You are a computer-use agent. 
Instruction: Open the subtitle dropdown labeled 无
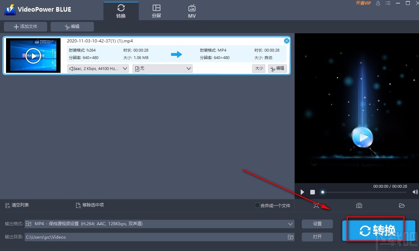pyautogui.click(x=163, y=68)
